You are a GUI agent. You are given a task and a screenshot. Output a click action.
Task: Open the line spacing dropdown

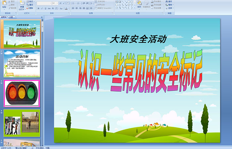pos(92,3)
